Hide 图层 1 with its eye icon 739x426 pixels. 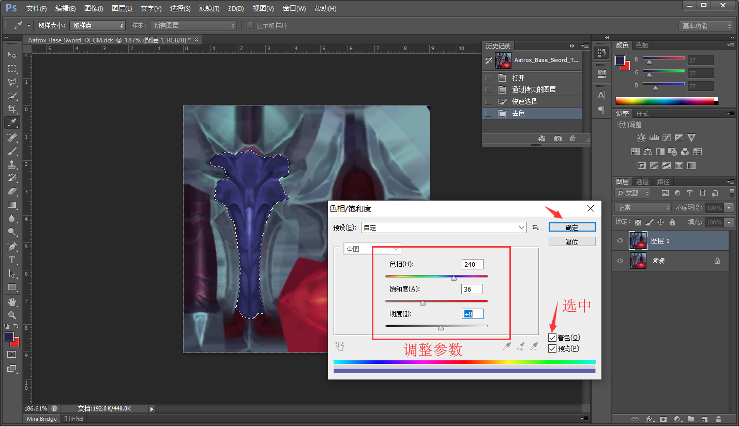pyautogui.click(x=620, y=240)
